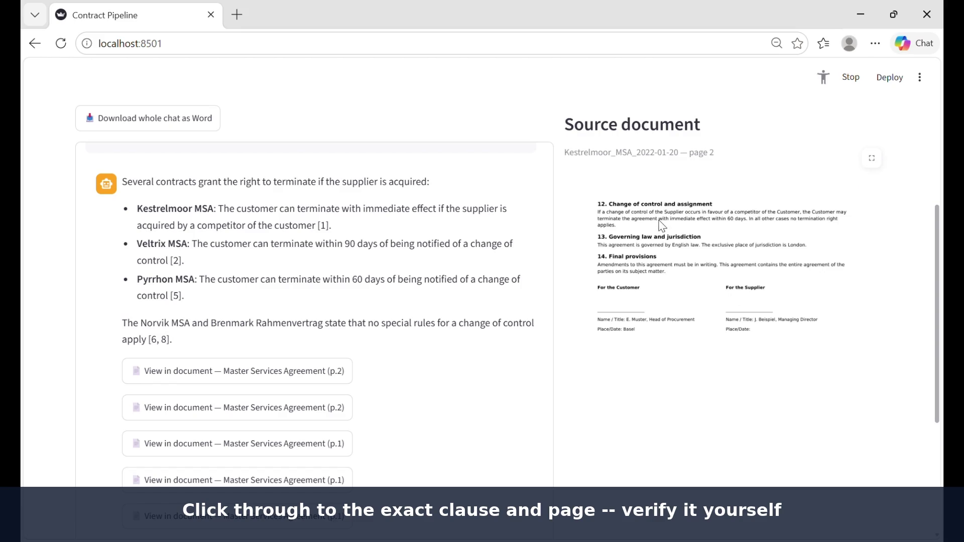Open the Copilot Chat button
This screenshot has height=542, width=964.
point(914,43)
